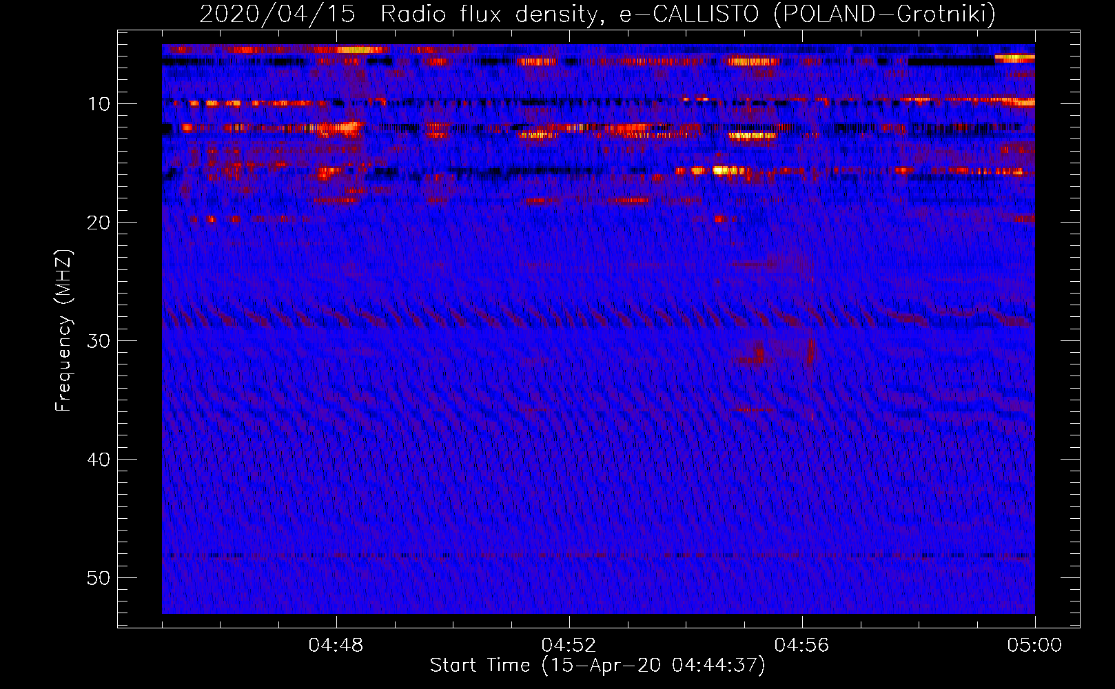Click the 'Start Time (15-Apr-20 04:44:37)' label
Viewport: 1115px width, 689px height.
pos(597,666)
